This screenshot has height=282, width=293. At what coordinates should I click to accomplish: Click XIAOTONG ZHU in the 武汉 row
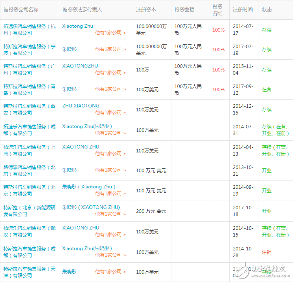[81, 228]
